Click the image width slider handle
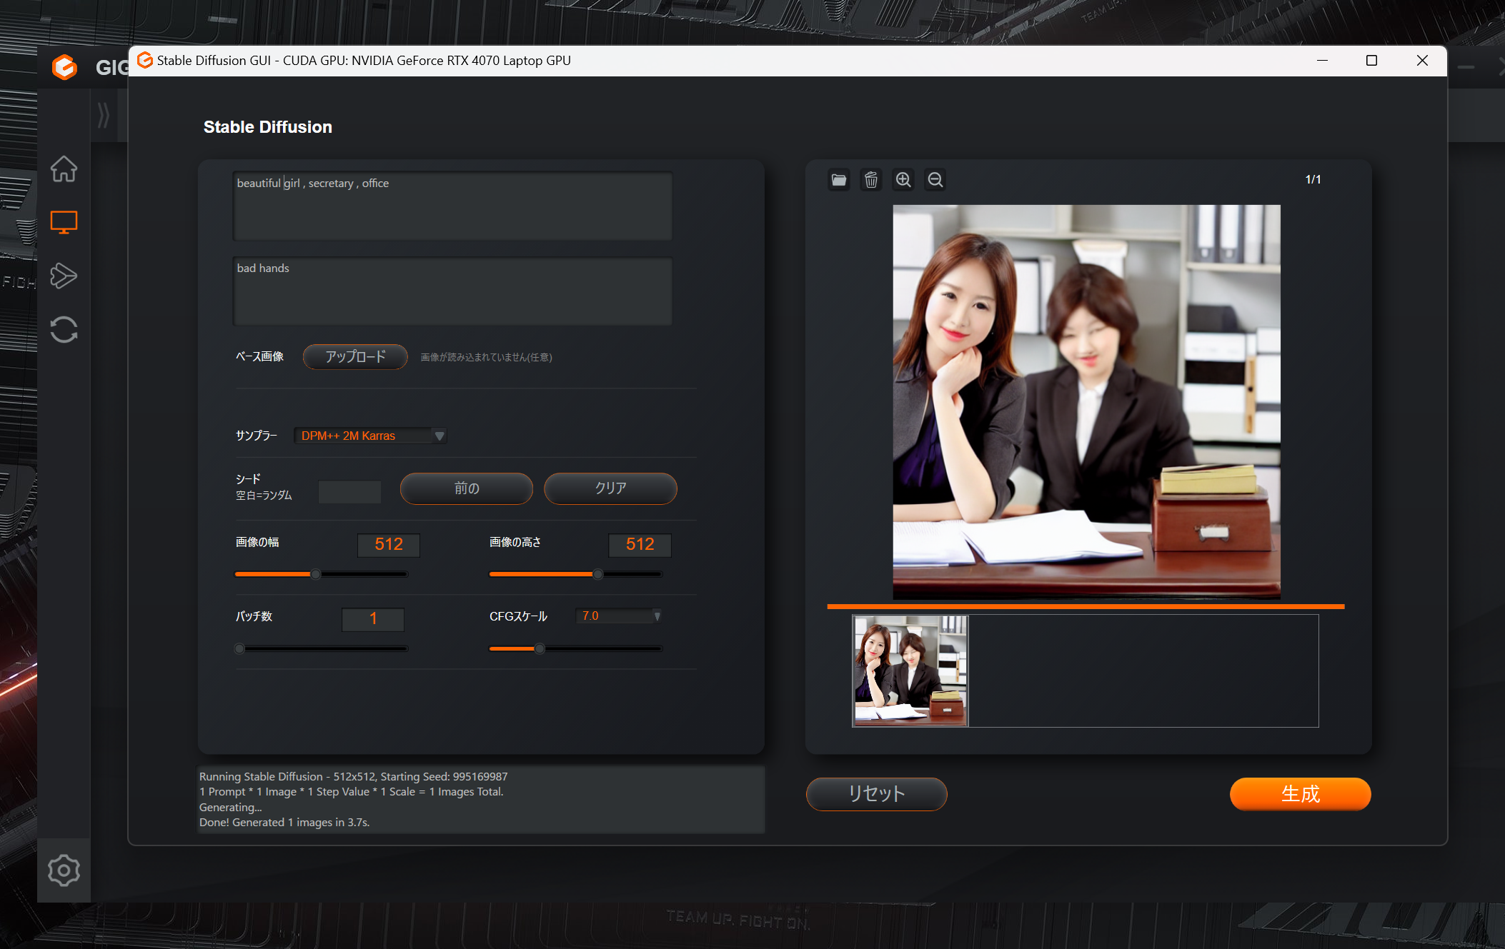Image resolution: width=1505 pixels, height=949 pixels. (x=315, y=574)
